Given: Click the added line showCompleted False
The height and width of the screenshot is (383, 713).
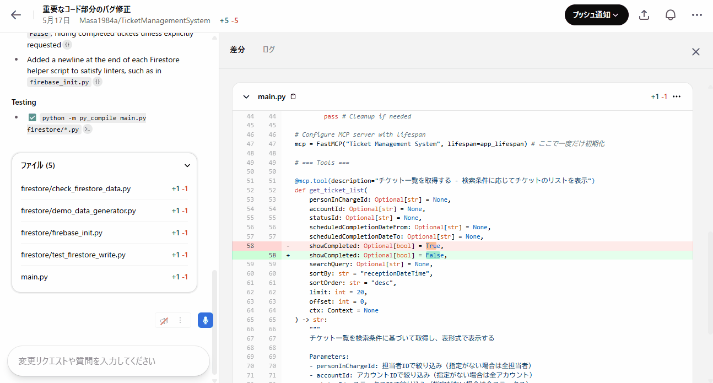Looking at the screenshot, I should [x=462, y=255].
